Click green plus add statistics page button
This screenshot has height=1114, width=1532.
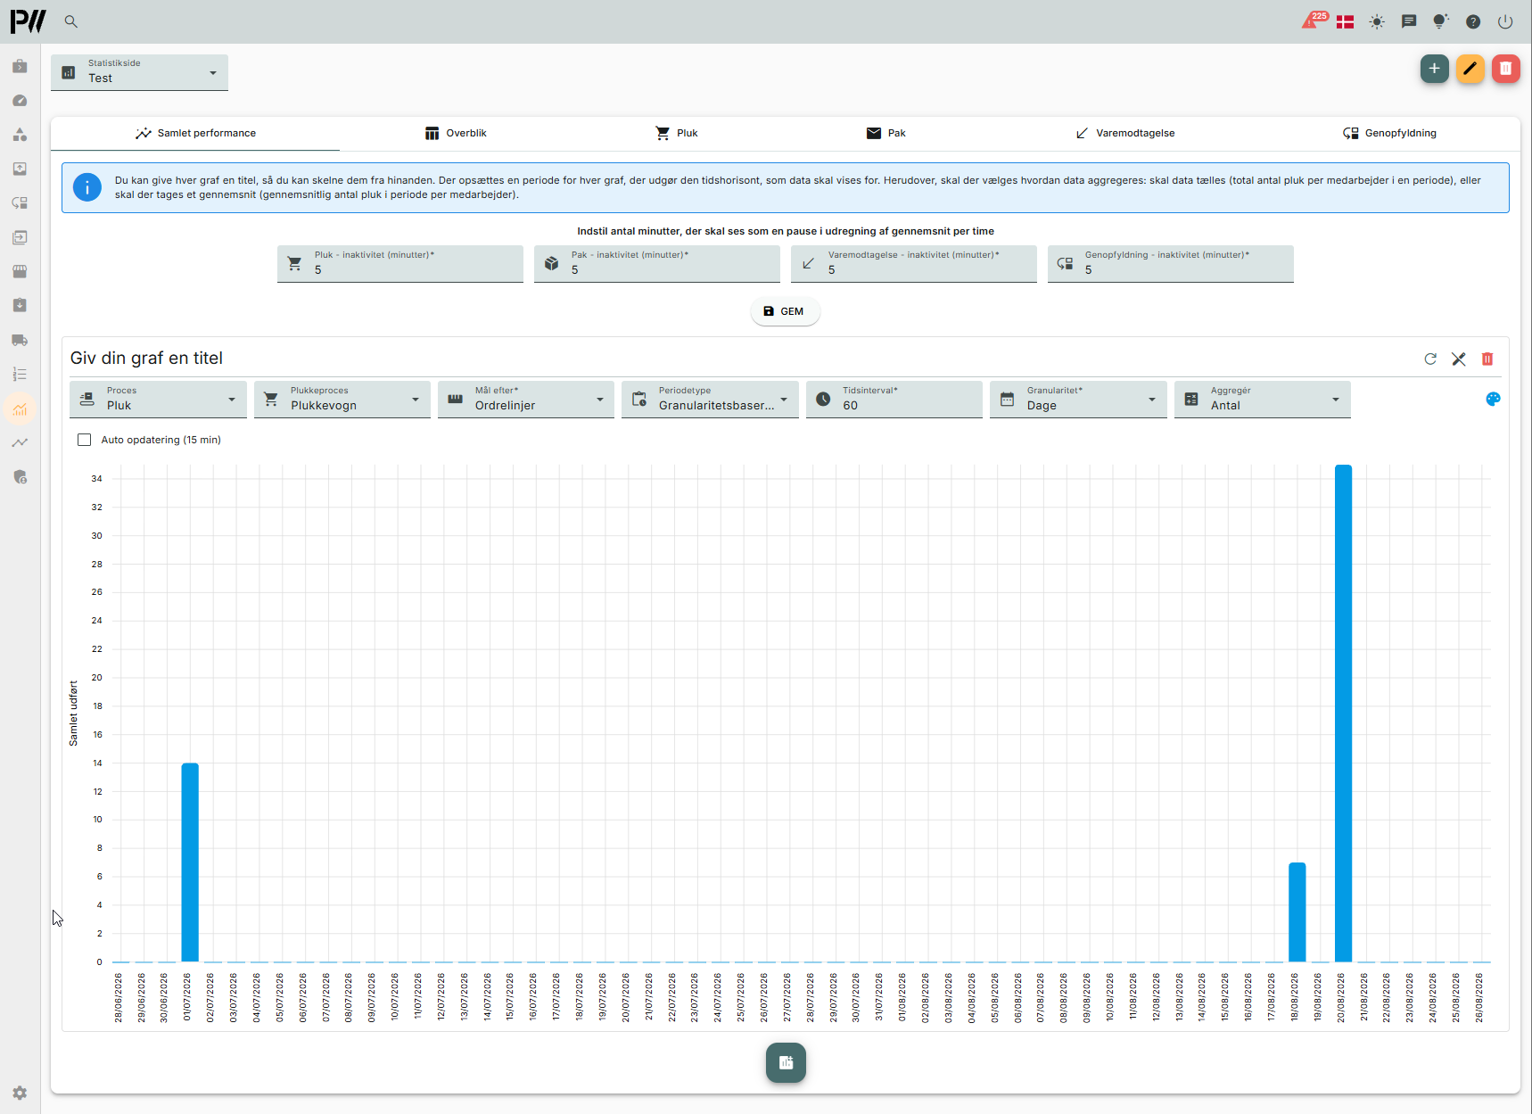1434,69
